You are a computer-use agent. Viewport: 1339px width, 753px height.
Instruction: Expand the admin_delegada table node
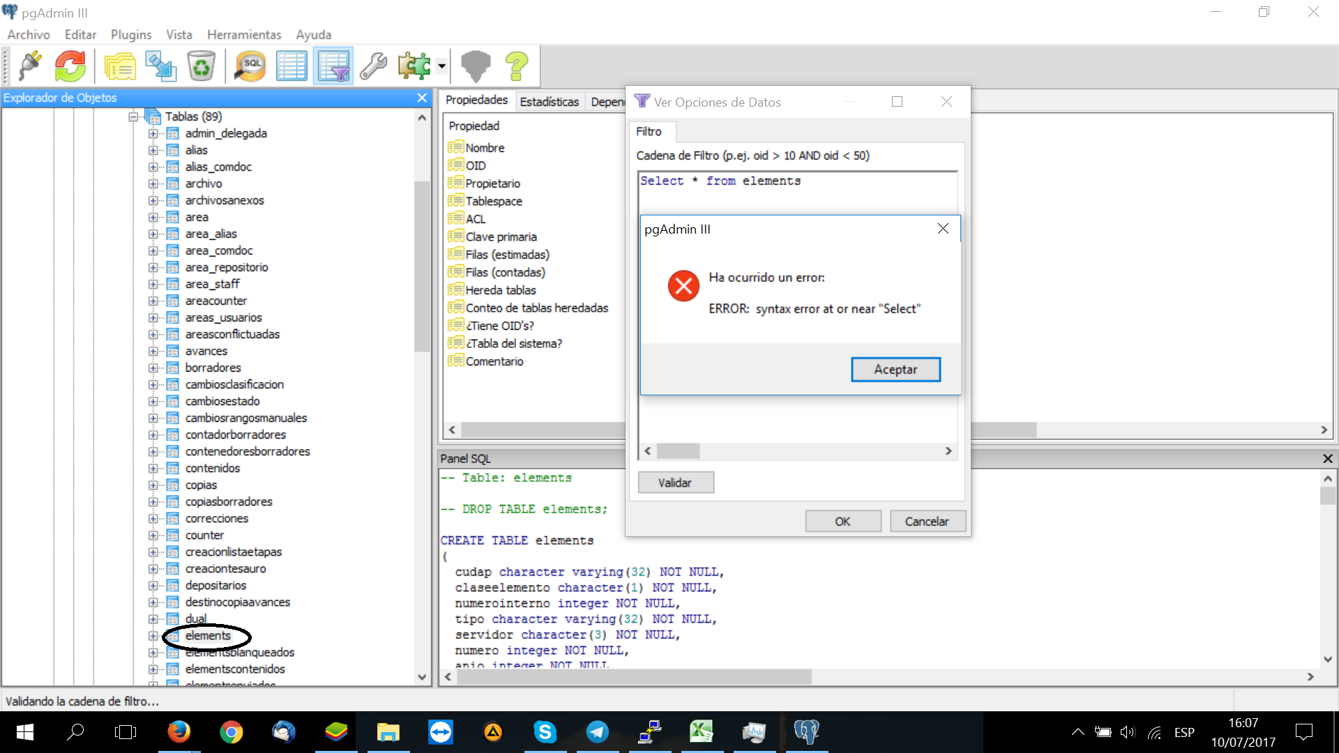153,133
